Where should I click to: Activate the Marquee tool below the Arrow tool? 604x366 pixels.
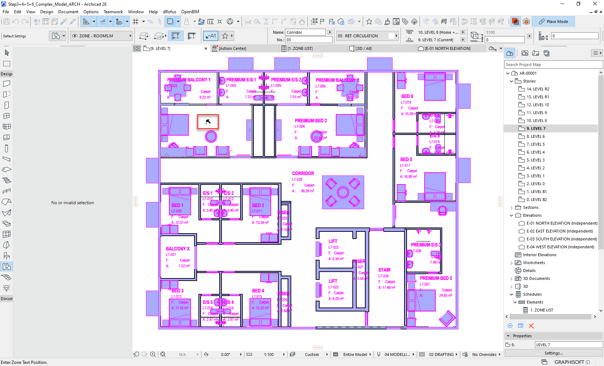(x=6, y=64)
